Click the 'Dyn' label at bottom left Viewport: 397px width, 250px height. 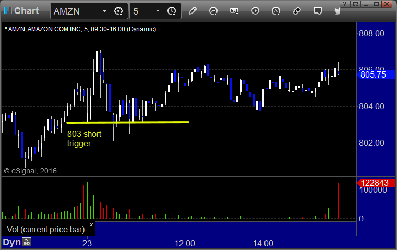(11, 242)
